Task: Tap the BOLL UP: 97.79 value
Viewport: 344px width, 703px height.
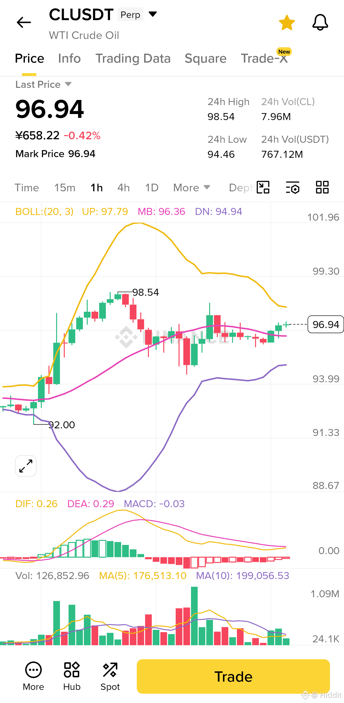Action: click(x=105, y=211)
